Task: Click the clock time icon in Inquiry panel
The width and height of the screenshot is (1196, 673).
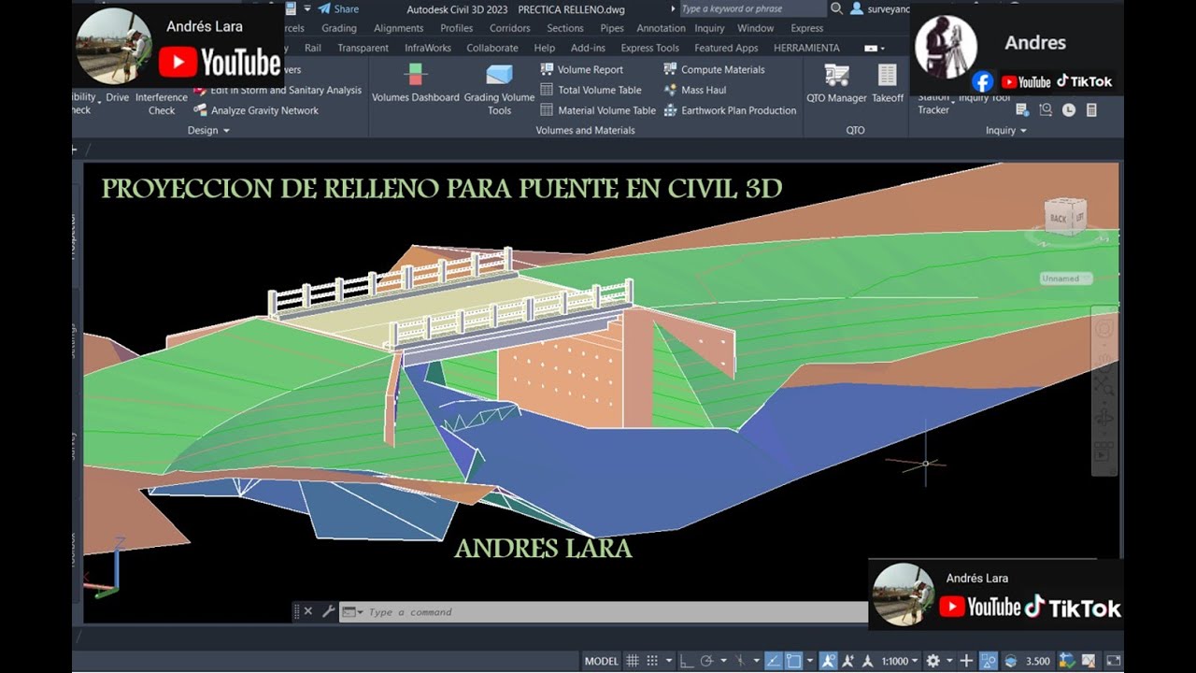Action: tap(1069, 110)
